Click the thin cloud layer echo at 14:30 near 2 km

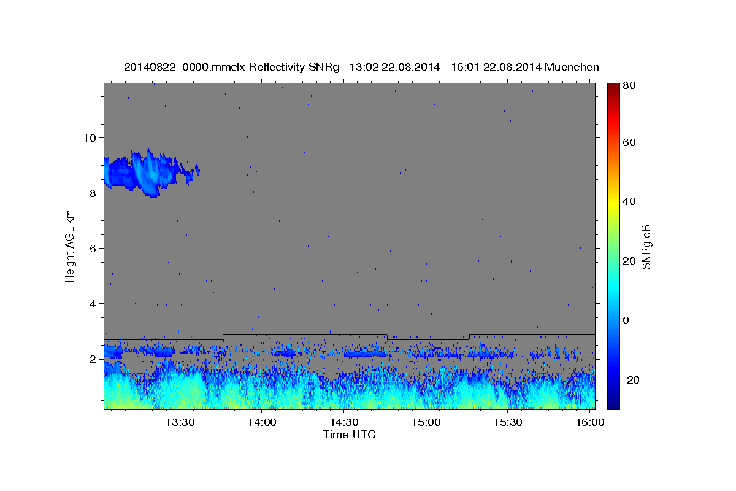tap(364, 354)
